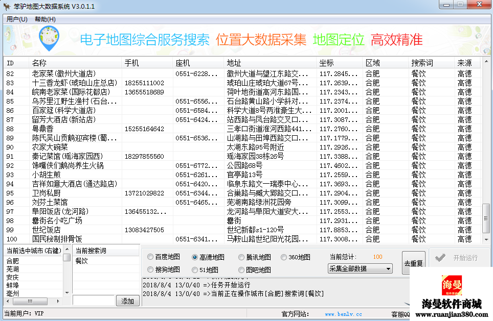The width and height of the screenshot is (493, 321).
Task: Sort by the 地址 column header
Action: 270,63
